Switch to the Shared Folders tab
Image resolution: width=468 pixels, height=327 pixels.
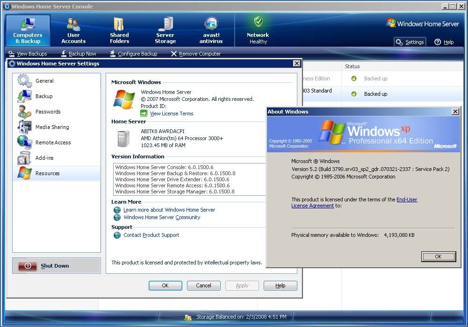[119, 30]
